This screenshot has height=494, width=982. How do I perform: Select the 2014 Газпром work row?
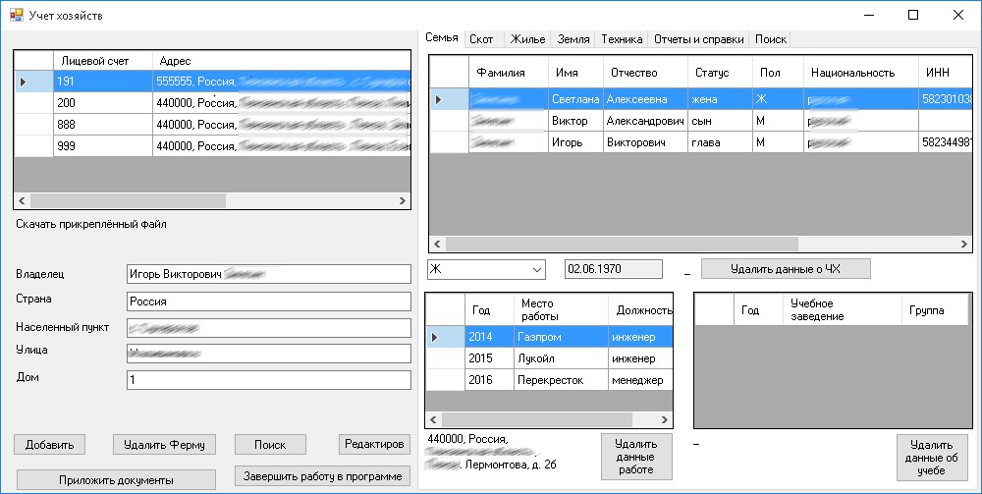click(x=549, y=337)
